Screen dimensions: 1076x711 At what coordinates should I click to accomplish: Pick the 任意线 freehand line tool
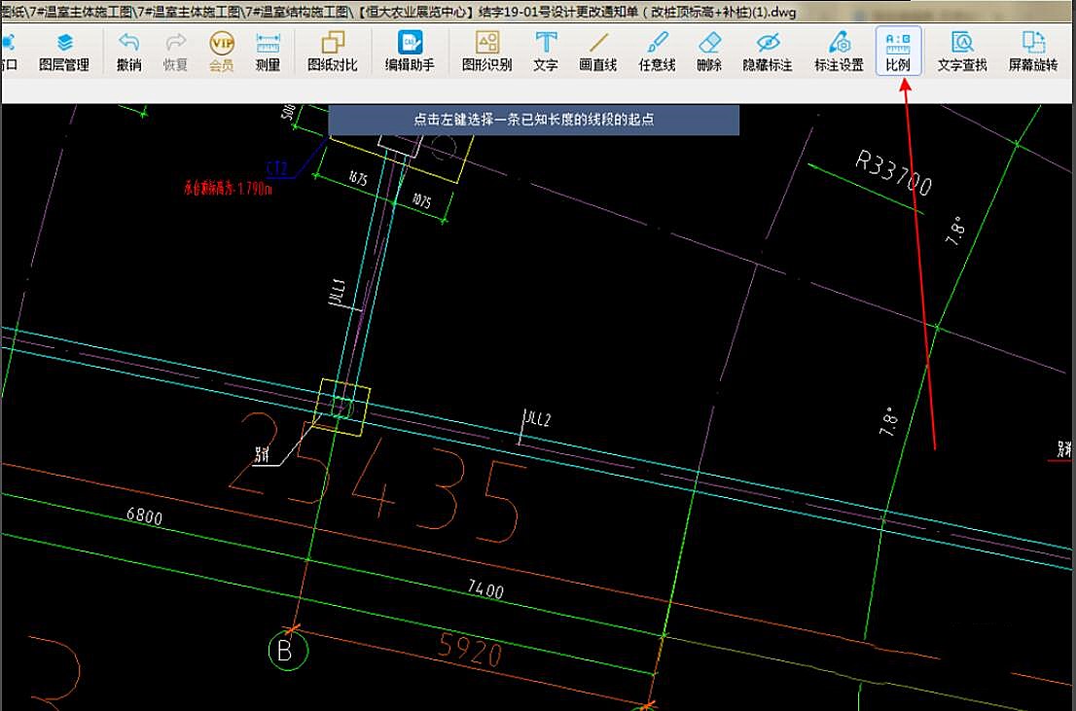point(657,52)
